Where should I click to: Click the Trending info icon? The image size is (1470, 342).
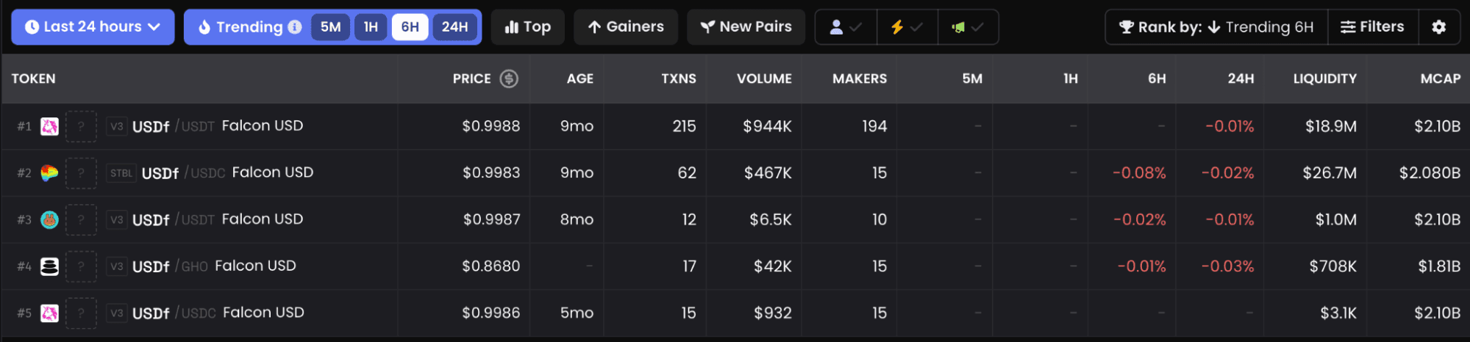coord(295,27)
